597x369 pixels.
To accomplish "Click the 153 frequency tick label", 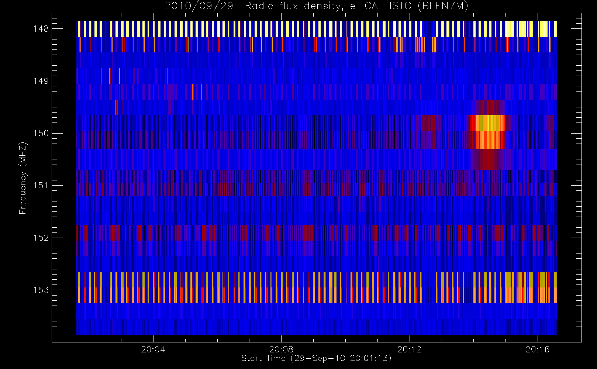I will [41, 290].
